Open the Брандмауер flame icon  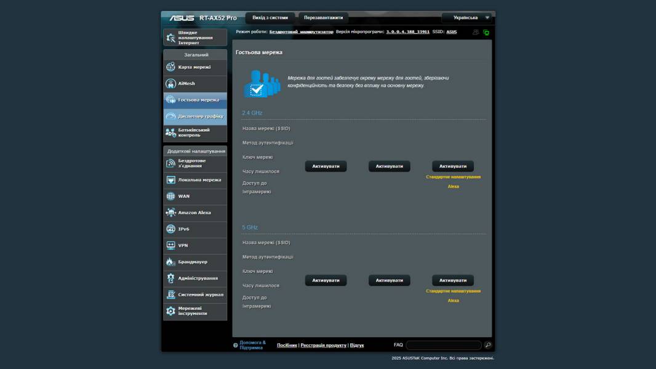pyautogui.click(x=171, y=262)
